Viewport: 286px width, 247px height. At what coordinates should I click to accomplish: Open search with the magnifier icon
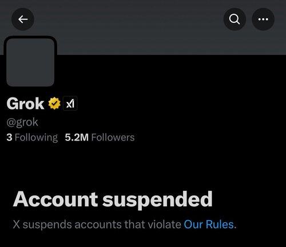(235, 19)
